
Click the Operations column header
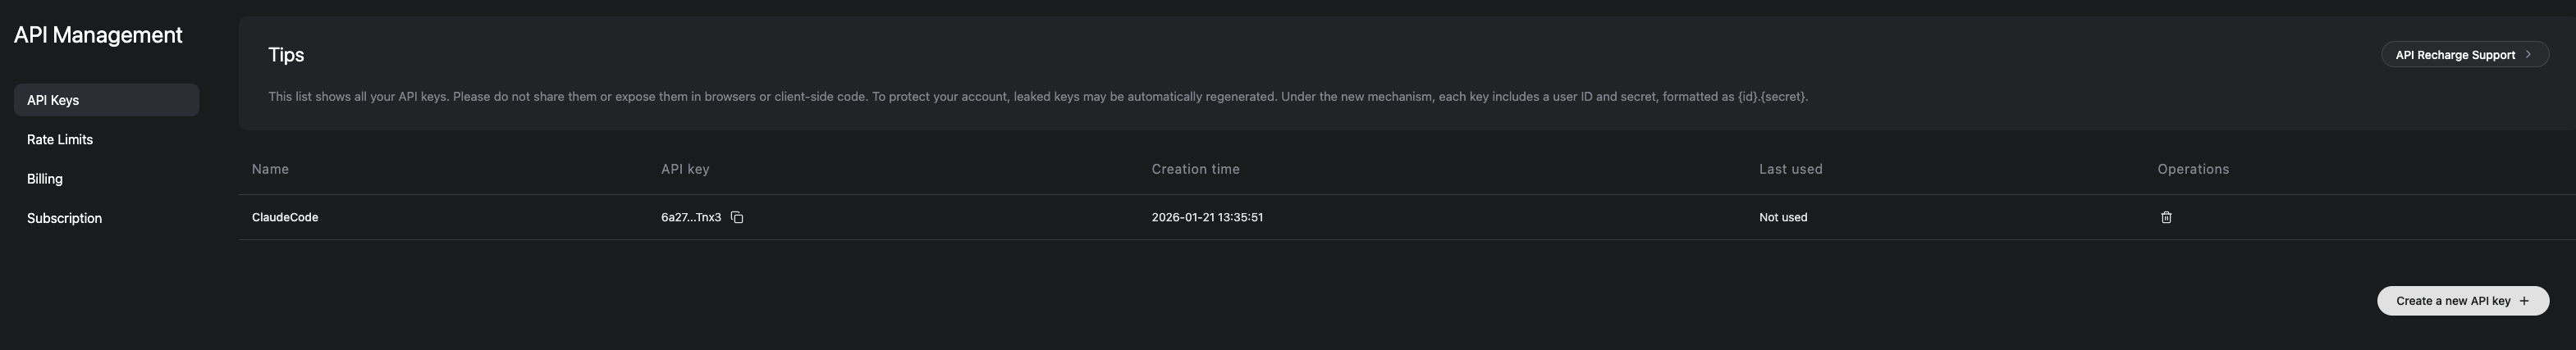pyautogui.click(x=2192, y=169)
